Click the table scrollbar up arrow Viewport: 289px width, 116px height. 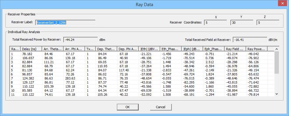277,49
